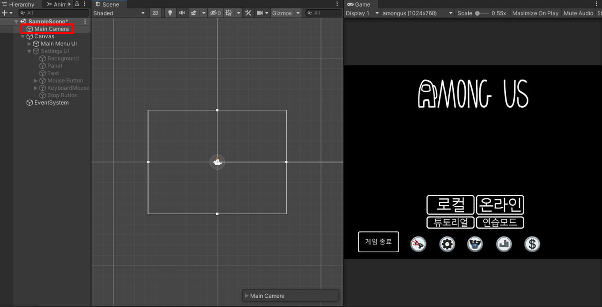Click the 튜토리얼 button
The height and width of the screenshot is (307, 602).
pos(451,223)
